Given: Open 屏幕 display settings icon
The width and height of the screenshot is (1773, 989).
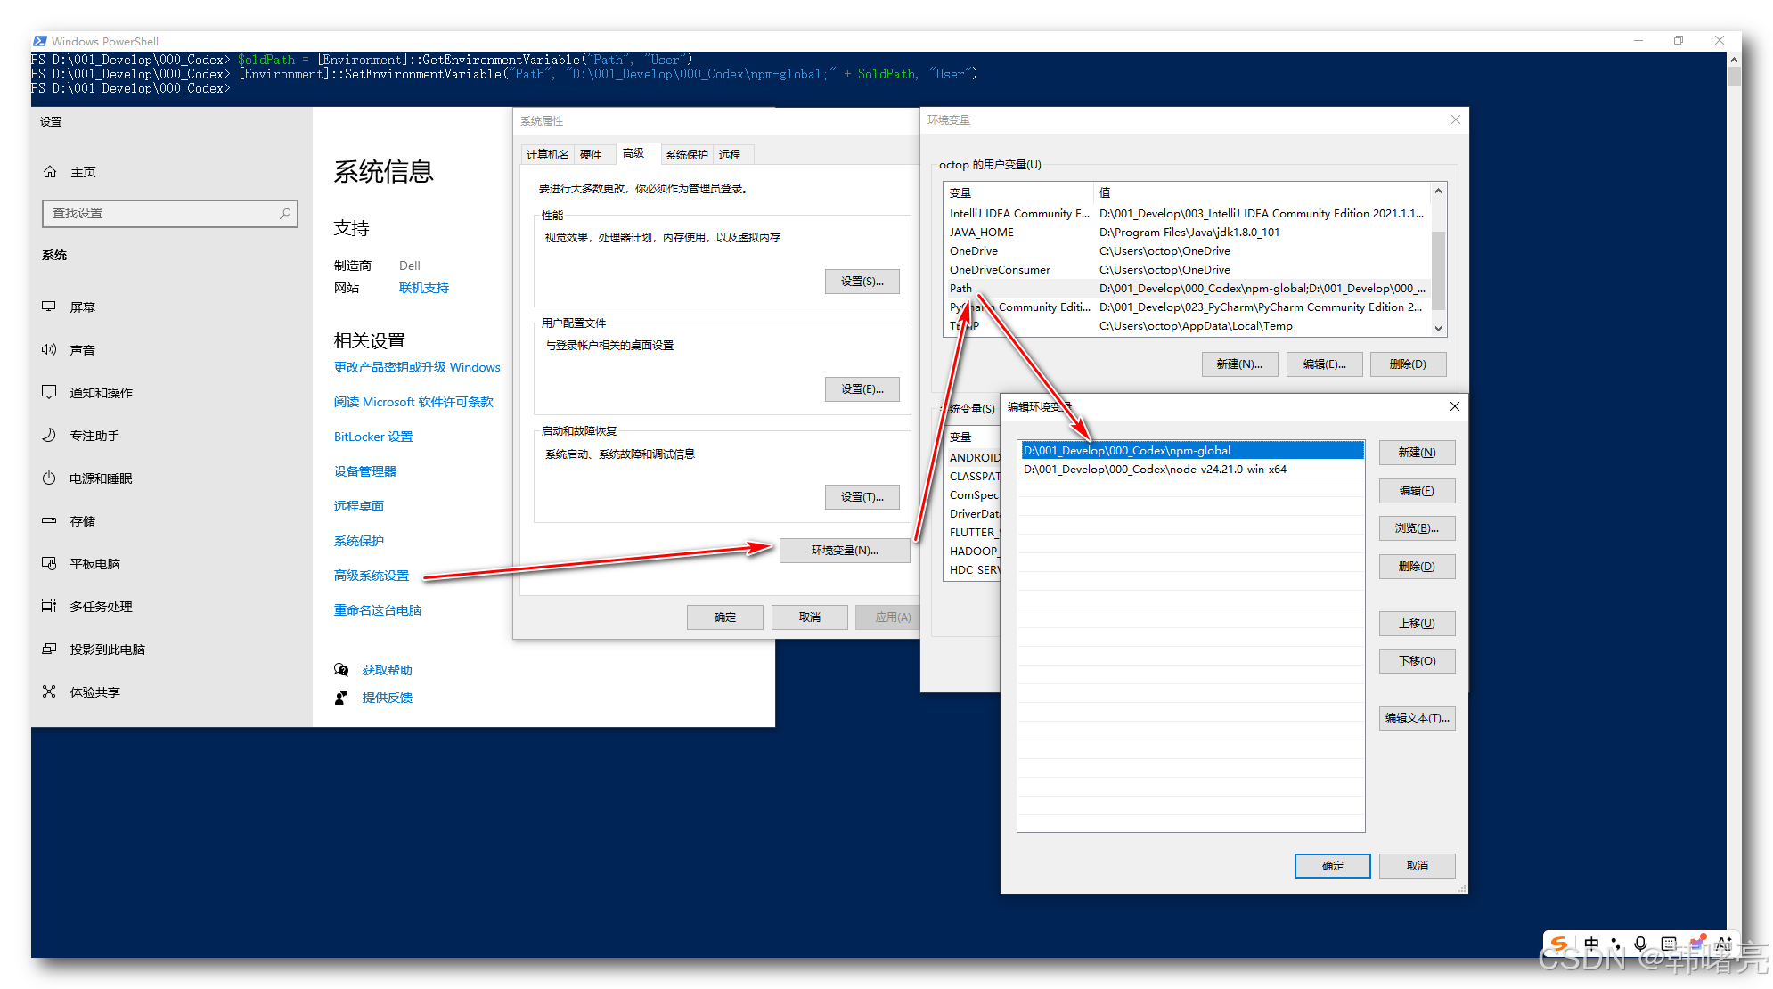Looking at the screenshot, I should [x=49, y=307].
